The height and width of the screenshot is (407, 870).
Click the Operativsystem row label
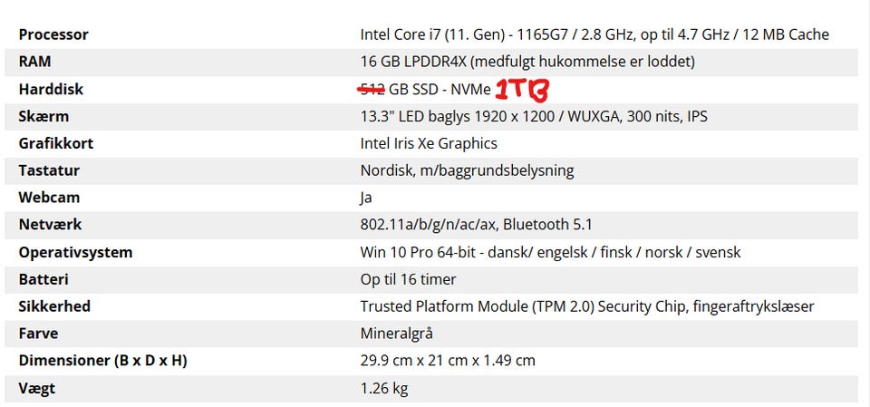click(x=75, y=252)
